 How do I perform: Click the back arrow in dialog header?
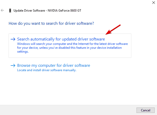pos(2,10)
